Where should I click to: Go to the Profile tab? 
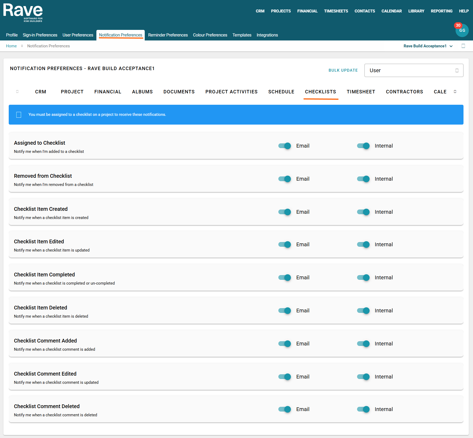(12, 35)
